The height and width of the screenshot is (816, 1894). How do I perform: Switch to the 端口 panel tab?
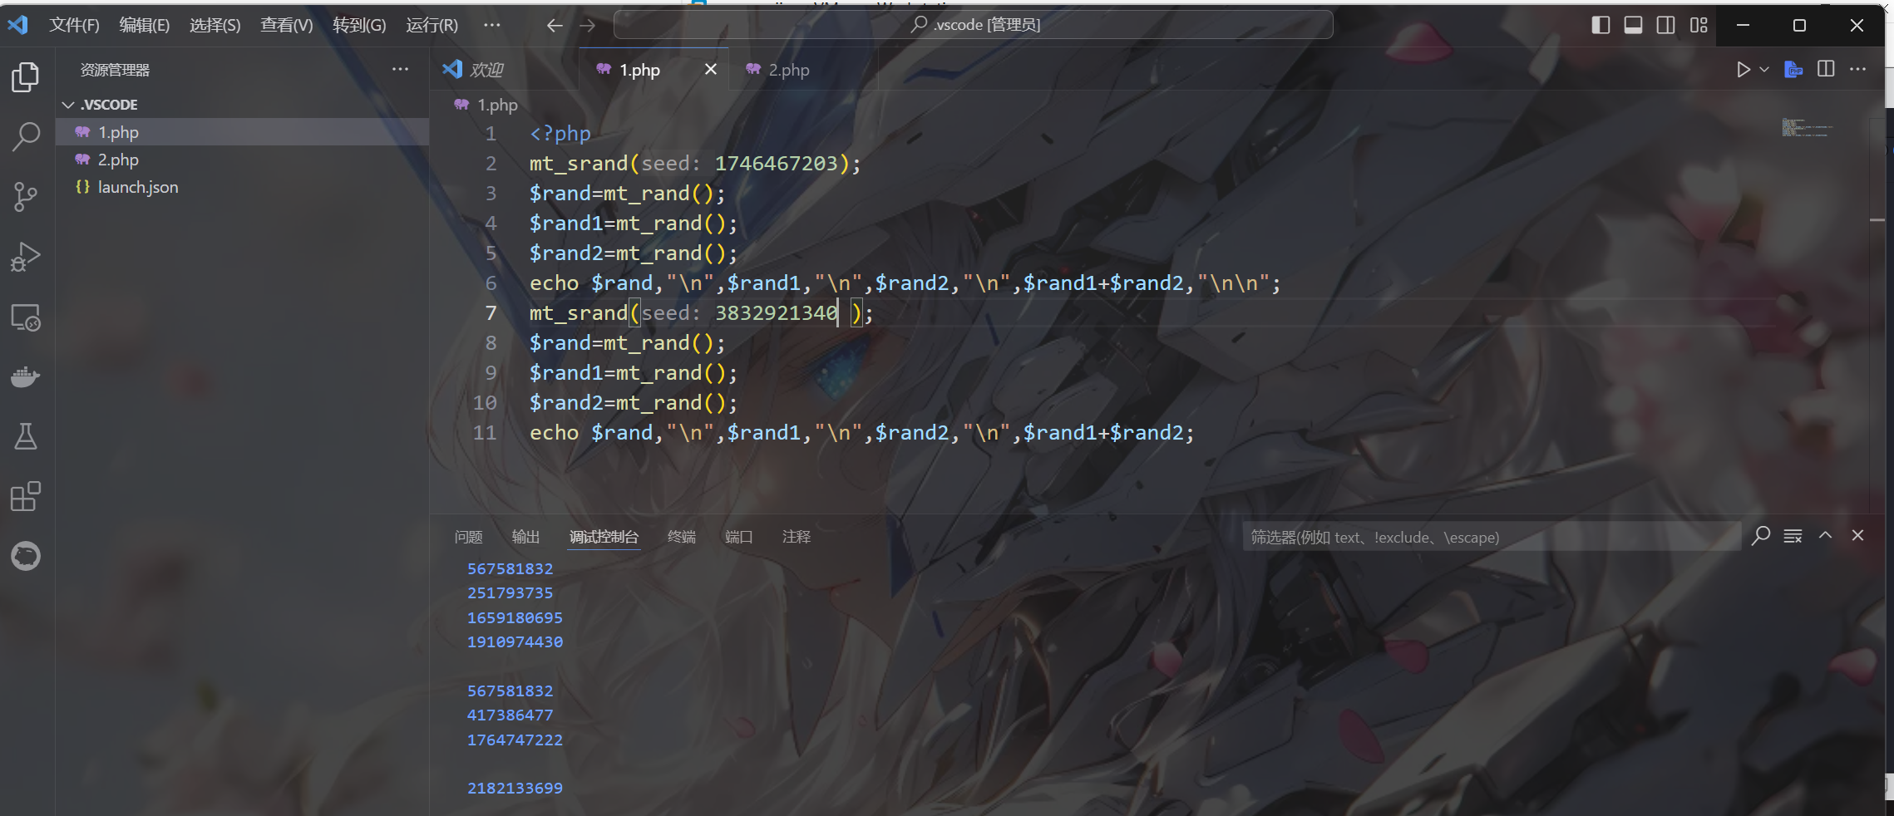[739, 537]
